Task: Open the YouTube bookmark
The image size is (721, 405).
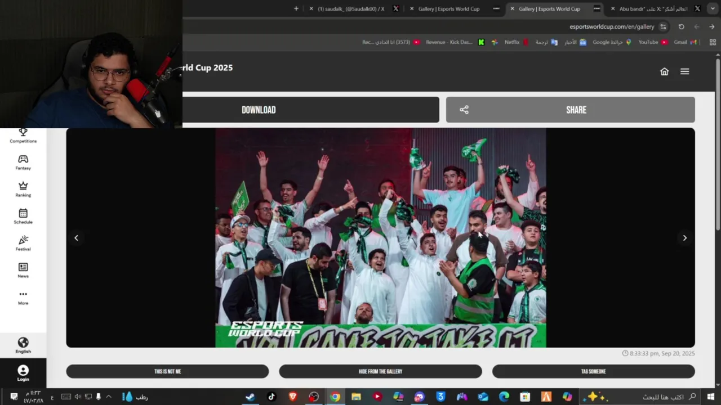Action: pos(653,42)
